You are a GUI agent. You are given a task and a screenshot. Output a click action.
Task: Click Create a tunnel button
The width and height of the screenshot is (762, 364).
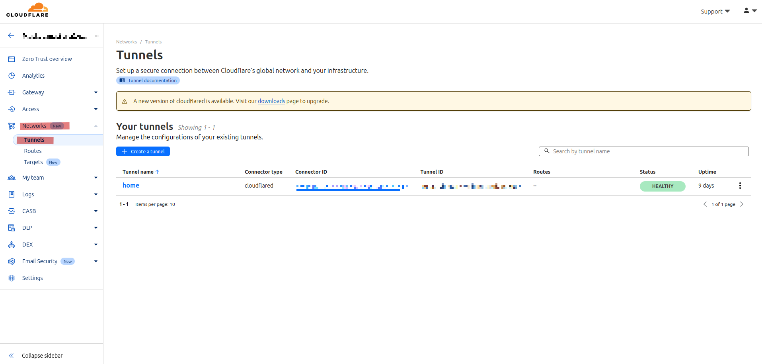tap(143, 151)
